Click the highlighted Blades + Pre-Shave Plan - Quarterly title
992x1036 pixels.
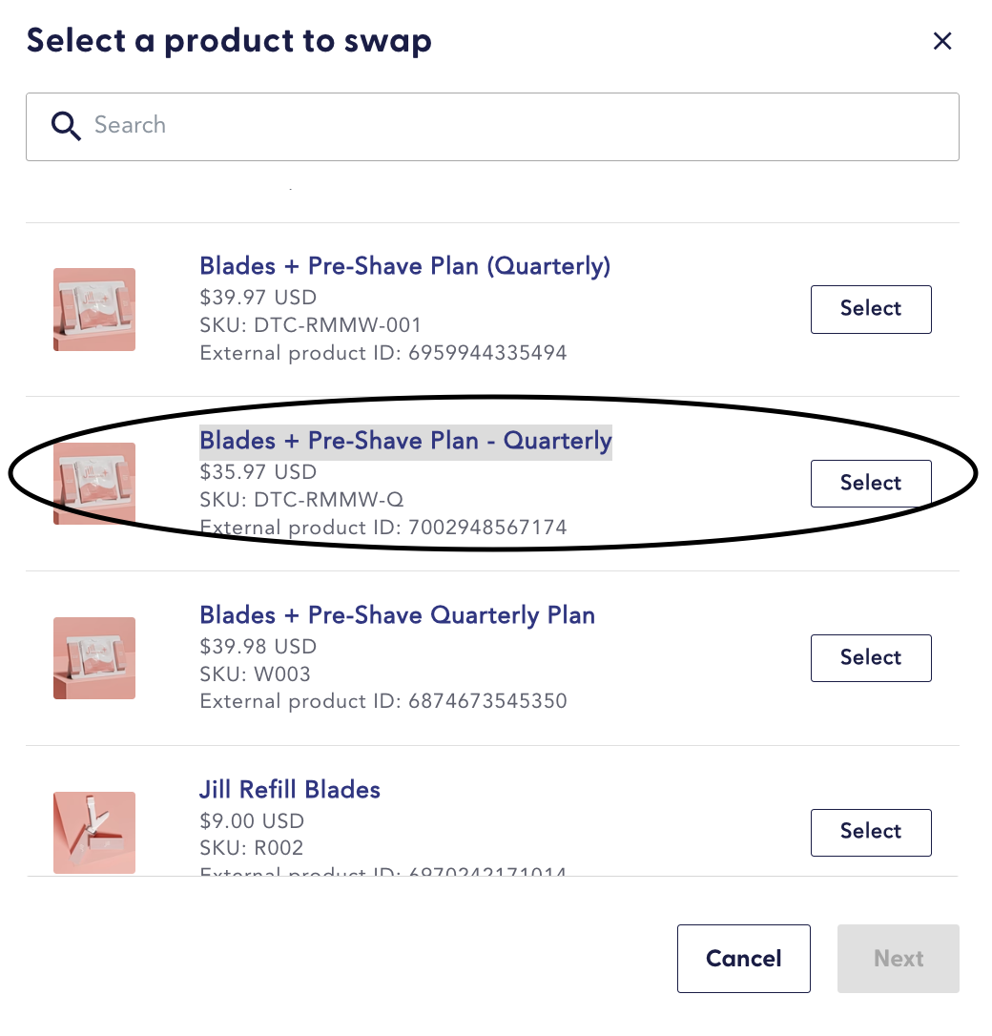(404, 441)
